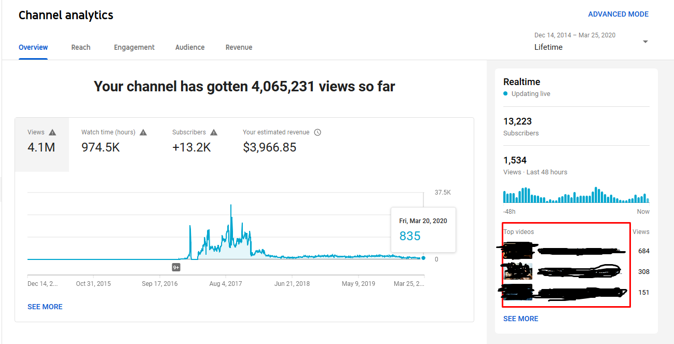
Task: Click the Realtime panel title
Action: [x=522, y=82]
